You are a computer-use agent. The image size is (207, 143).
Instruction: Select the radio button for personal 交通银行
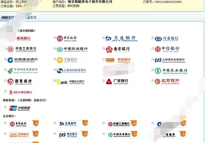click(104, 38)
